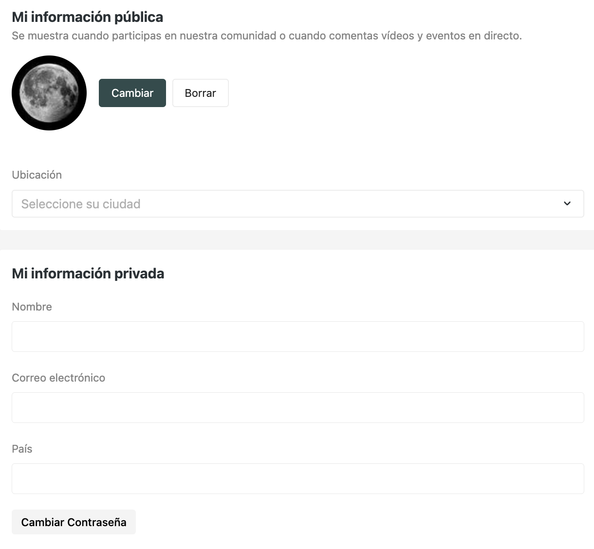Click the País label

pyautogui.click(x=22, y=449)
